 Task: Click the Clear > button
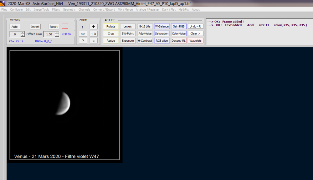tap(195, 33)
